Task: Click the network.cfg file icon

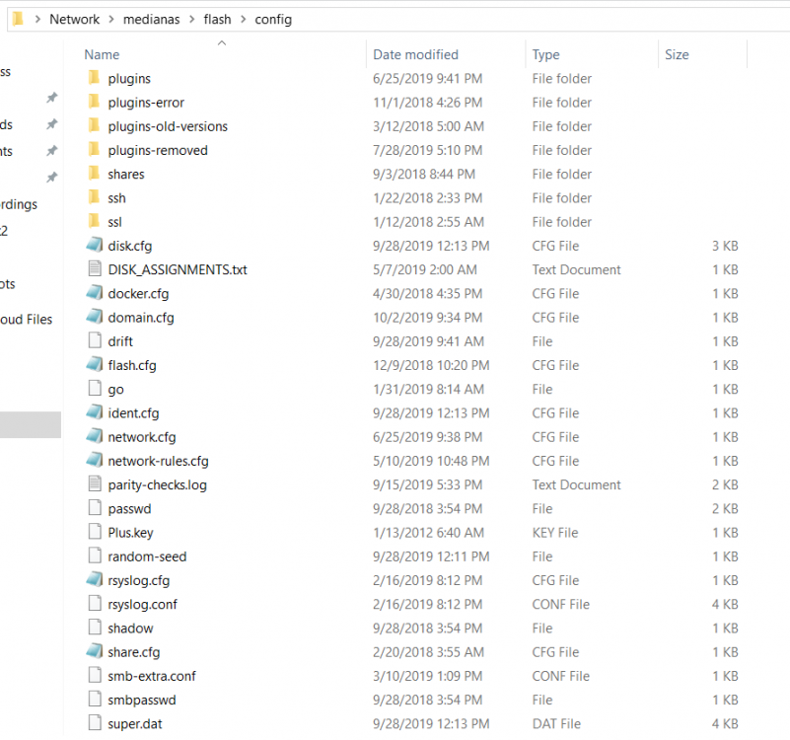Action: 95,436
